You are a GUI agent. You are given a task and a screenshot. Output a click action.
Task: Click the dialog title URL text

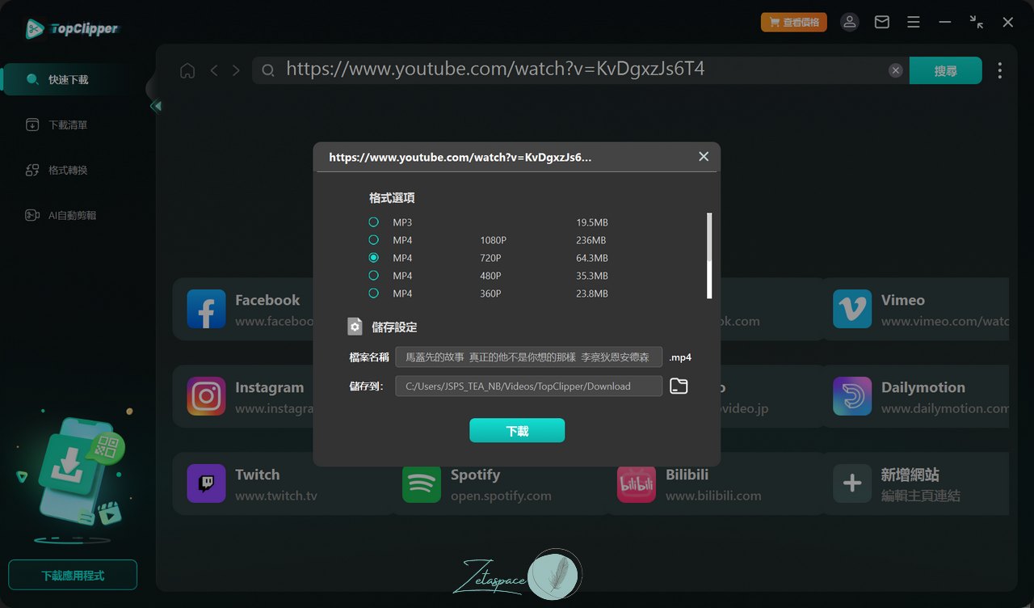460,158
